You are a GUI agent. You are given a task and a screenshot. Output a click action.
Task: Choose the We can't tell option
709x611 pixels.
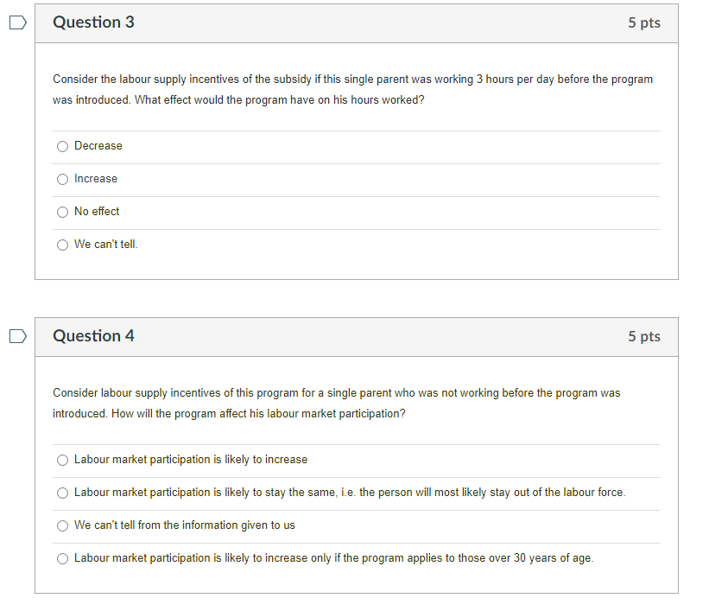(x=62, y=245)
